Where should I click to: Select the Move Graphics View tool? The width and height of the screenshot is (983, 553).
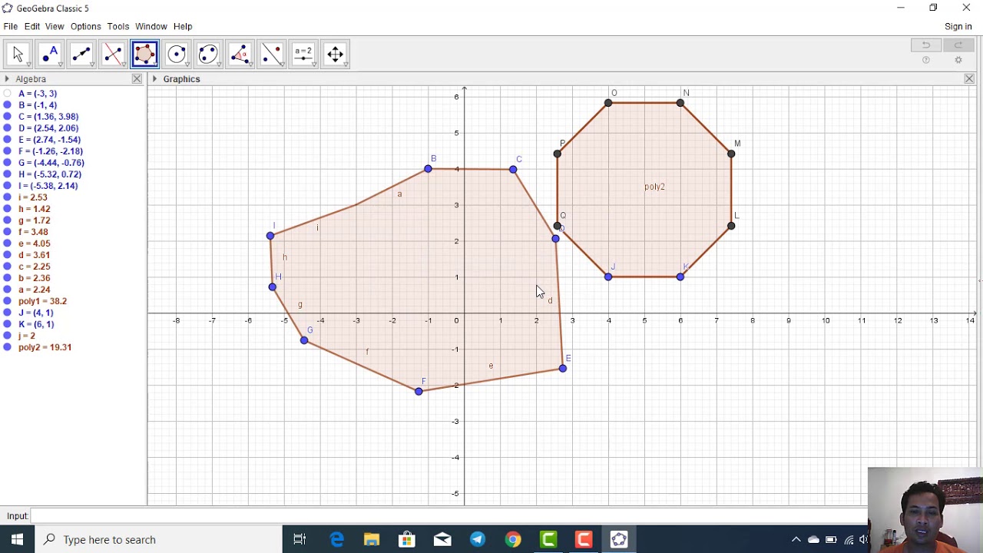coord(335,54)
